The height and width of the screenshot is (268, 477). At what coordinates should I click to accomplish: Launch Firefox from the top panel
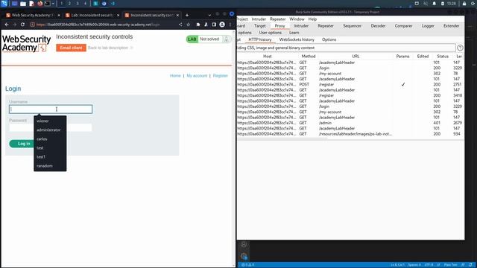pos(40,4)
